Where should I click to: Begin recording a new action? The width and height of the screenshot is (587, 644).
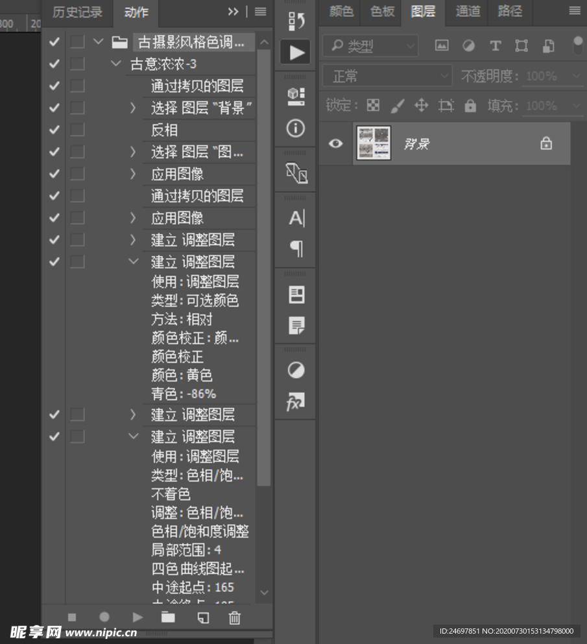[104, 617]
